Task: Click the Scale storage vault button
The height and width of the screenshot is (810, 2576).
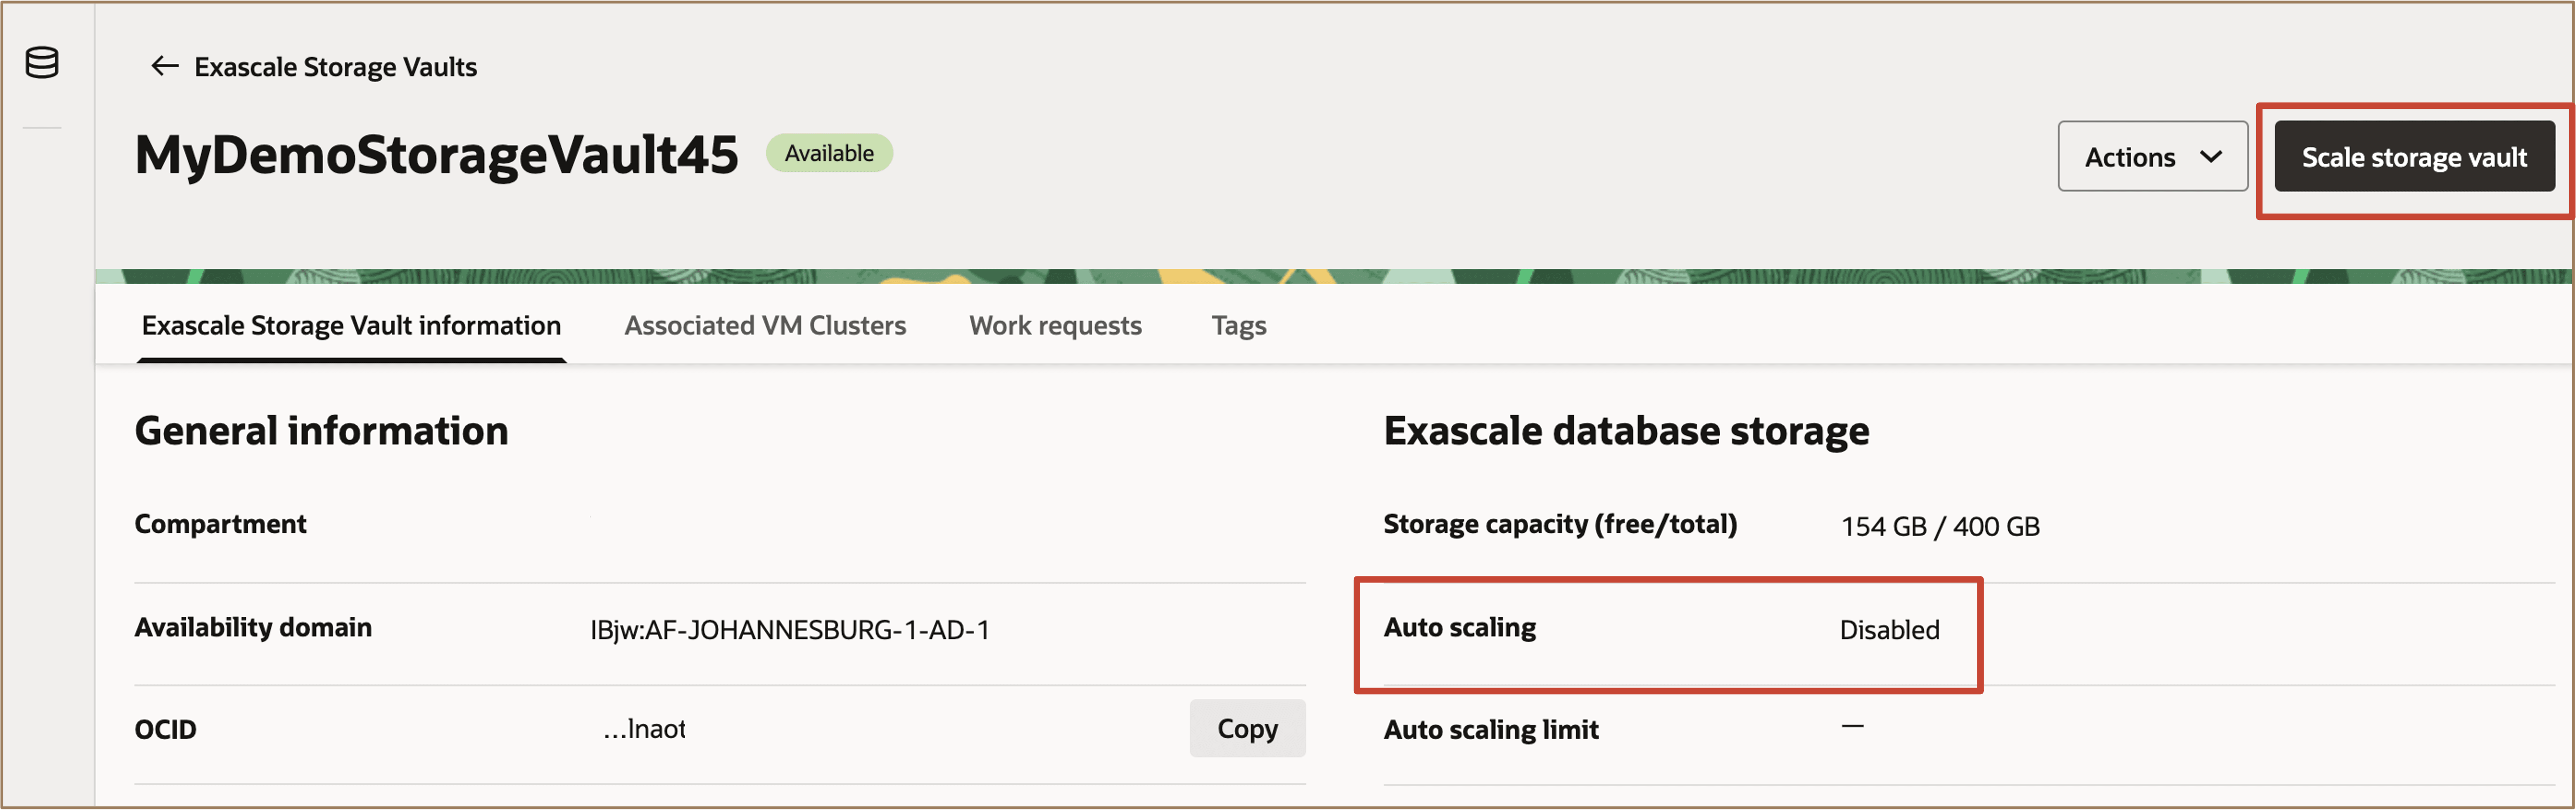Action: point(2414,156)
